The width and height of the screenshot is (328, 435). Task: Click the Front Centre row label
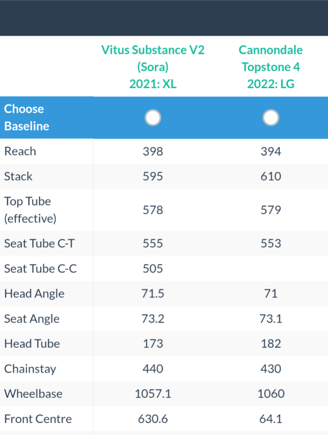pos(38,419)
